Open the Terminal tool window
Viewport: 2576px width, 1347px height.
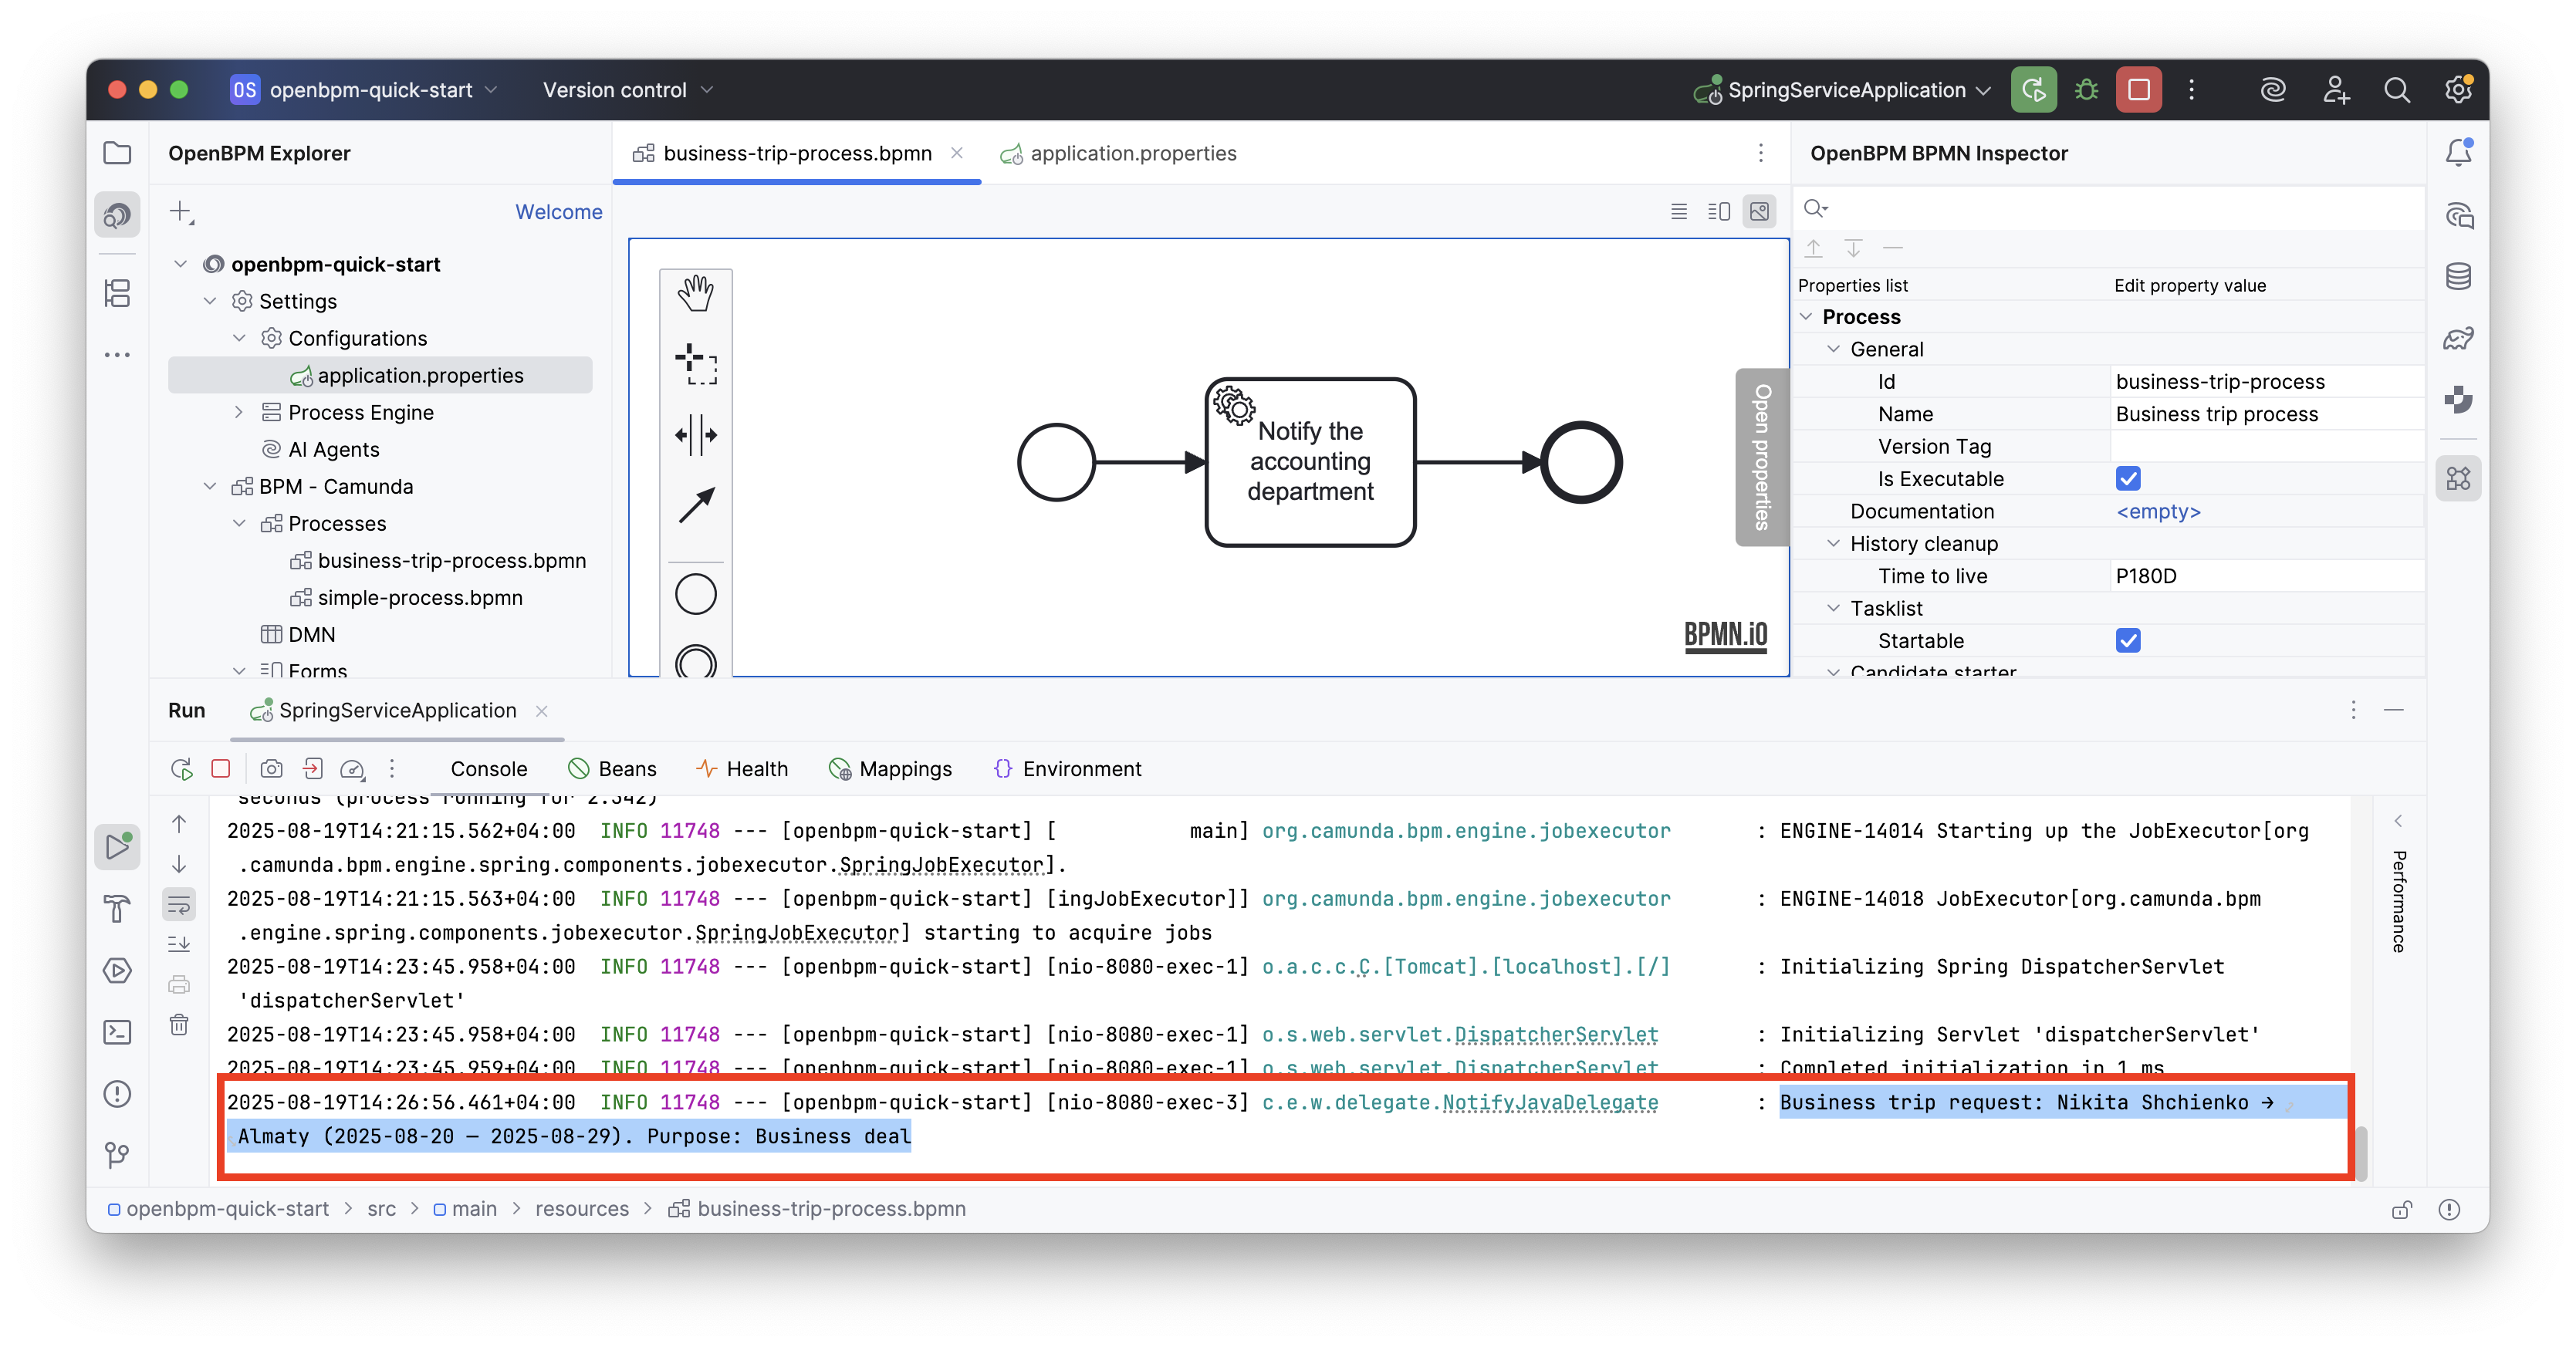[117, 1032]
